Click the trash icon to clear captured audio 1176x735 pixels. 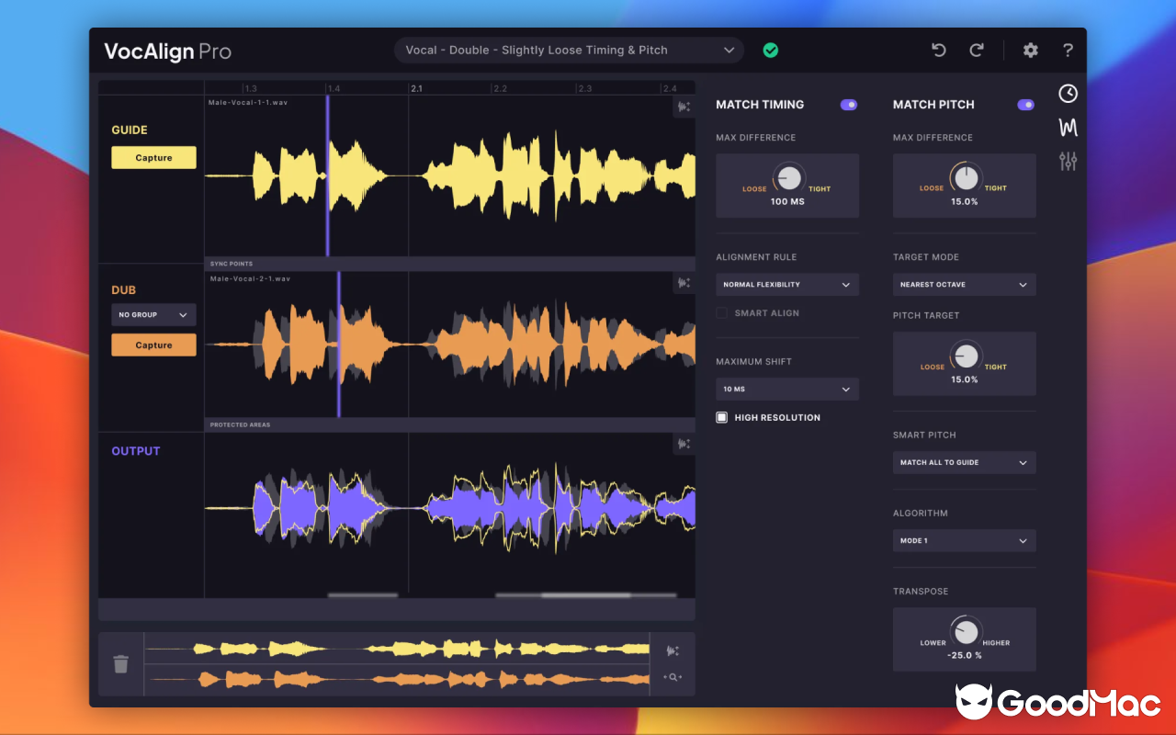pos(120,663)
